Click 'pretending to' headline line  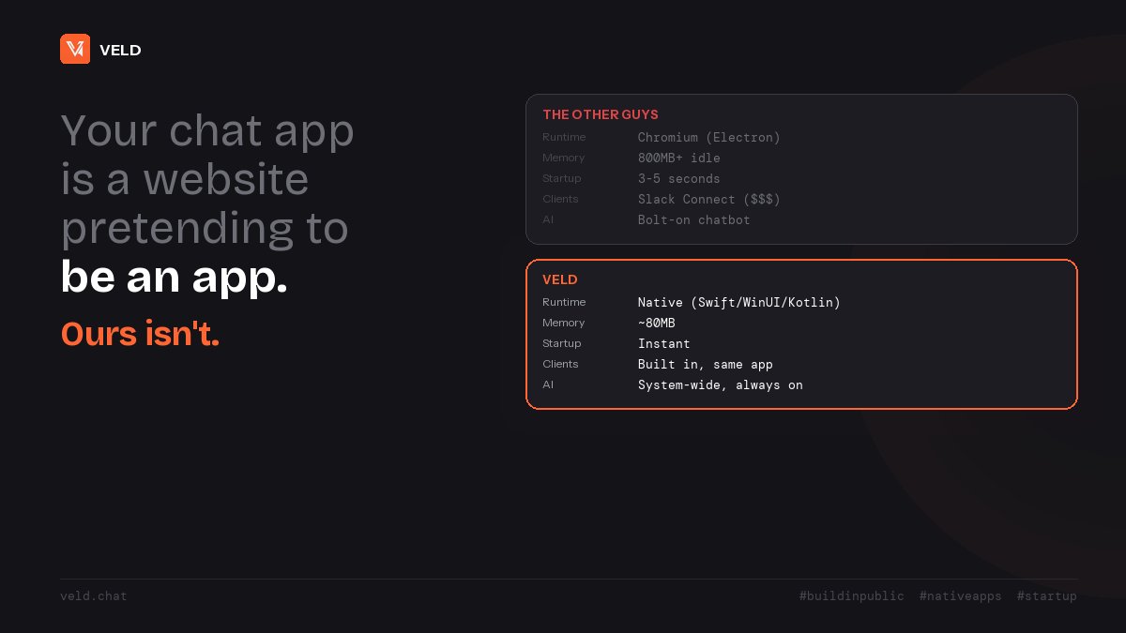[205, 229]
